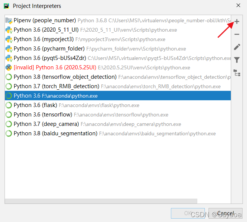Screen dimensions: 247x222
Task: Select Python 3.6 (flask) conda interpreter
Action: (x=35, y=105)
